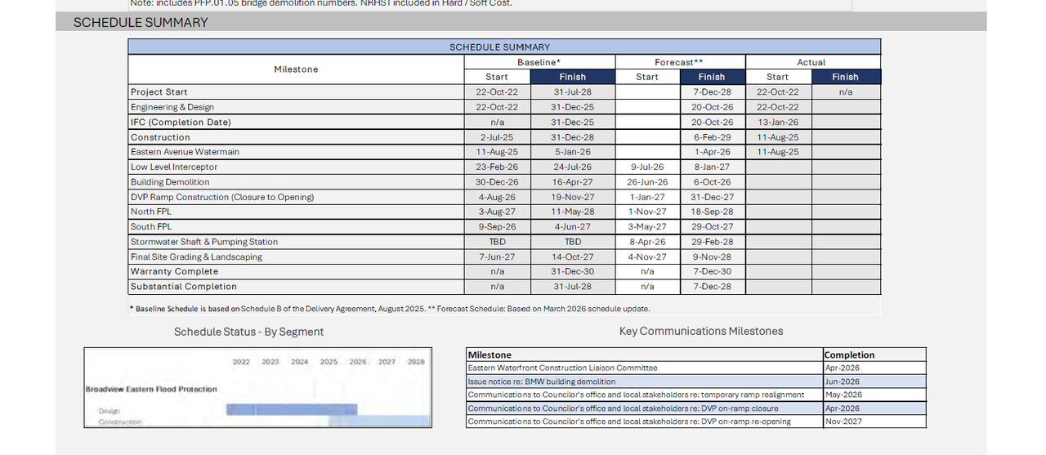Click the IFC actual start cell 13-Jan-26

click(x=778, y=123)
